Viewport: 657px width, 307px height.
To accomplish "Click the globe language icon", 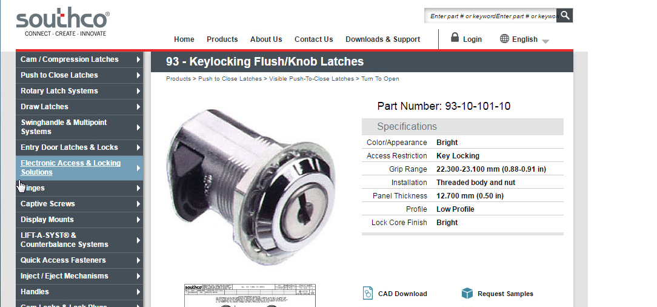I will (x=504, y=39).
